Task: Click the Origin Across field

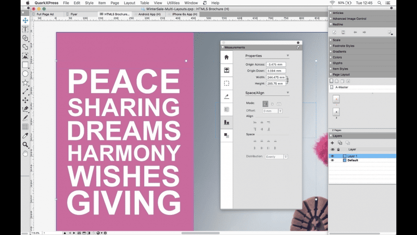Action: coord(276,64)
